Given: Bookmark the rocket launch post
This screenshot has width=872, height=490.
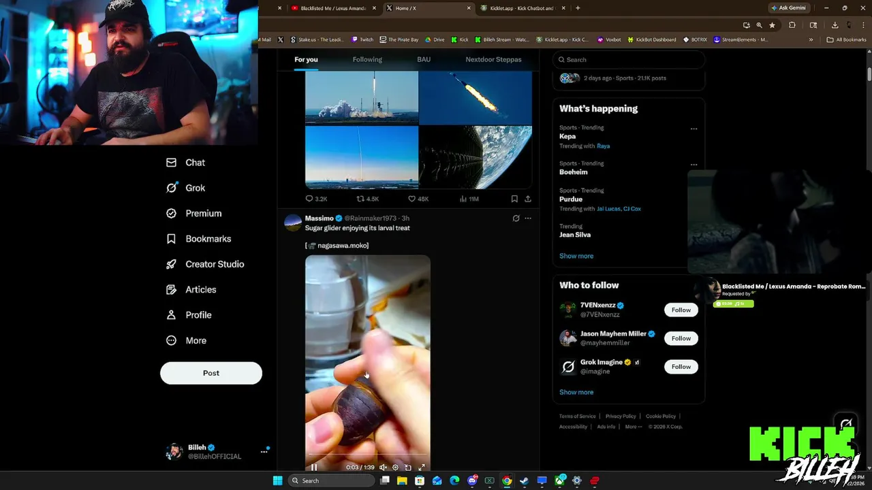Looking at the screenshot, I should [514, 199].
